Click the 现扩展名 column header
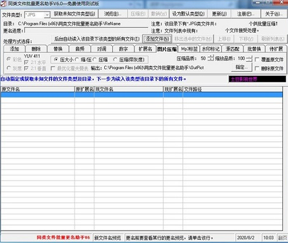The image size is (288, 243). [173, 89]
